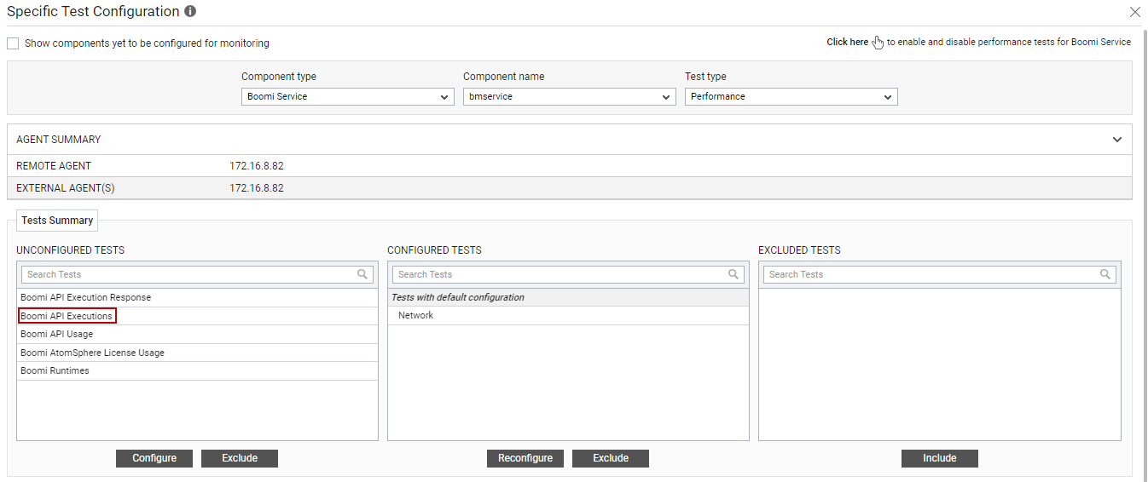The width and height of the screenshot is (1148, 482).
Task: Click the External Agent(s) IP 172.16.8.82
Action: pos(257,188)
